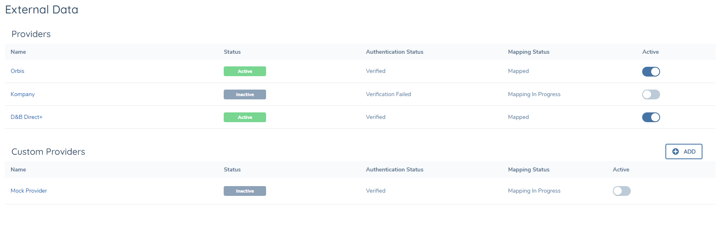Open the Orbis provider link
The height and width of the screenshot is (237, 720).
(18, 71)
